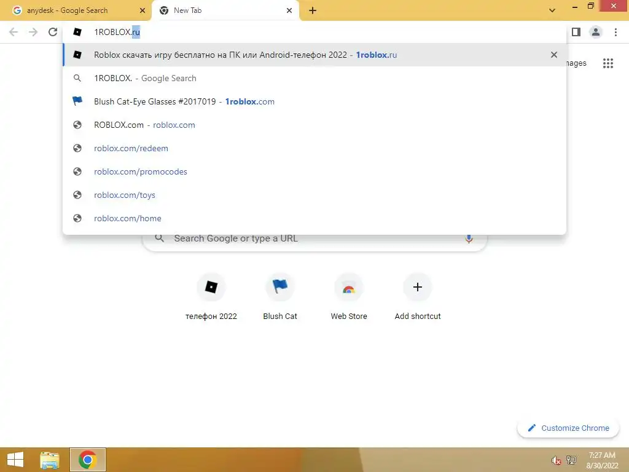Open Chrome's three-dot menu
Screen dimensions: 629x472
coord(615,32)
